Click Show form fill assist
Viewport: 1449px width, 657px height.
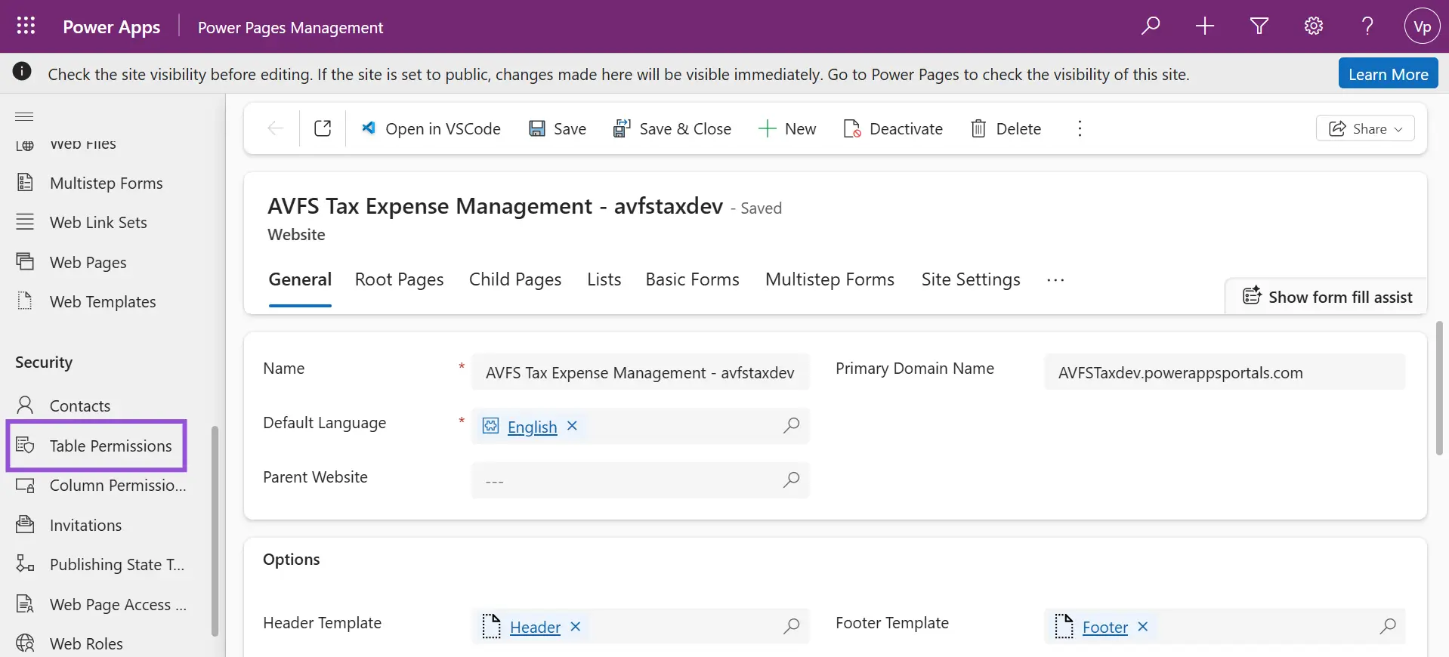1327,297
